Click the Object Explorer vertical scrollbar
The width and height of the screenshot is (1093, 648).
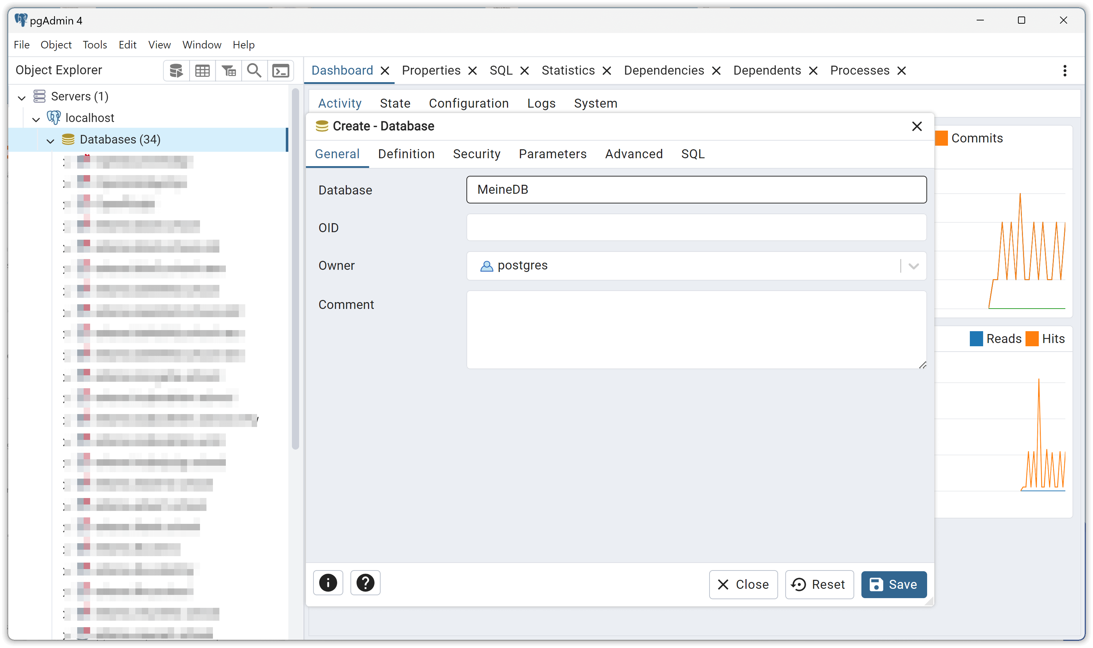point(295,268)
